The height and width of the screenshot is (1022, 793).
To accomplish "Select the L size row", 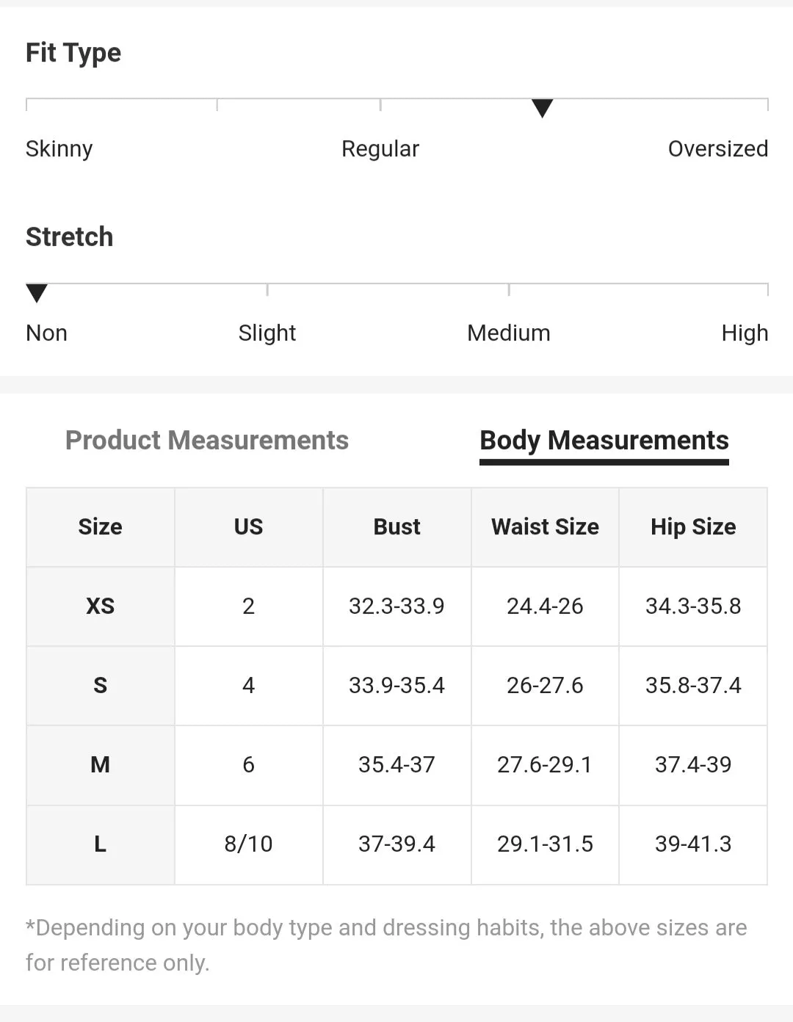I will [x=396, y=844].
